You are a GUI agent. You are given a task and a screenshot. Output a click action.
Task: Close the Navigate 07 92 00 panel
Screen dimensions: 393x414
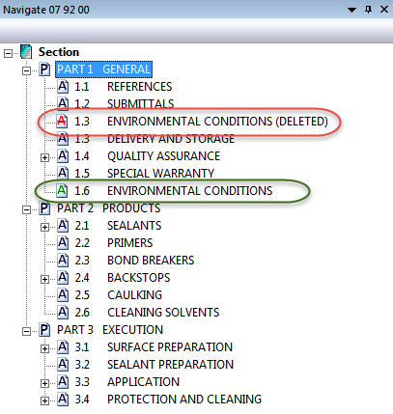click(384, 10)
